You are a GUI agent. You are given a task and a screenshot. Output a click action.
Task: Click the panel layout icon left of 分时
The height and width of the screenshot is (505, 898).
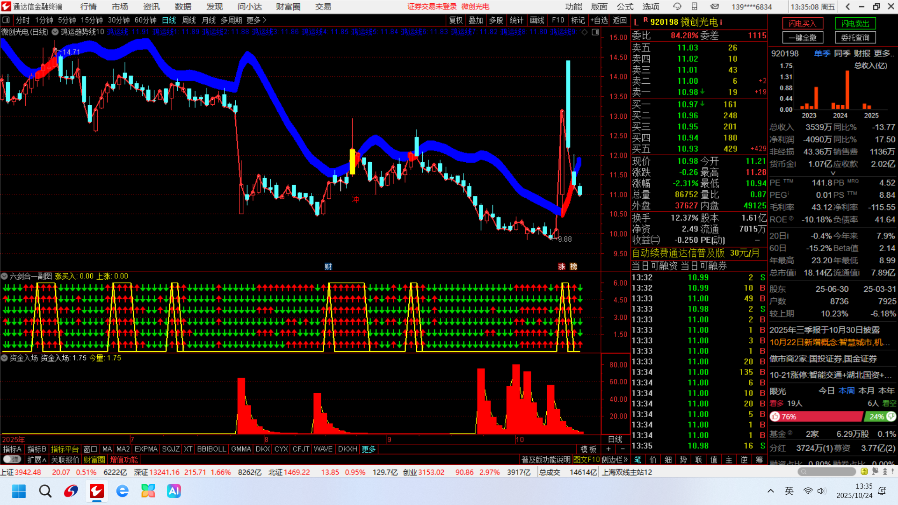click(6, 20)
